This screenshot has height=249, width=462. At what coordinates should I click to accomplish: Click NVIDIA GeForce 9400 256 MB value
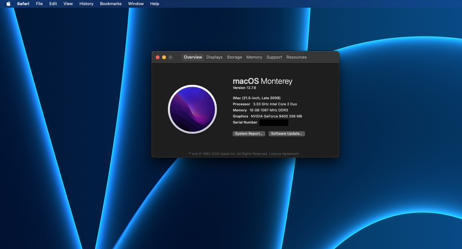tap(276, 116)
